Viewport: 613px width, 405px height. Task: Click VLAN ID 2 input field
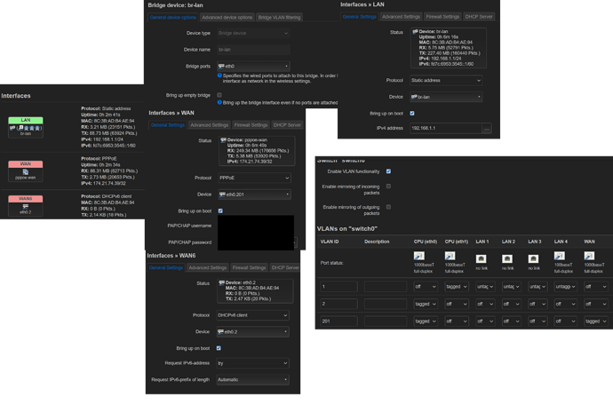click(x=339, y=304)
